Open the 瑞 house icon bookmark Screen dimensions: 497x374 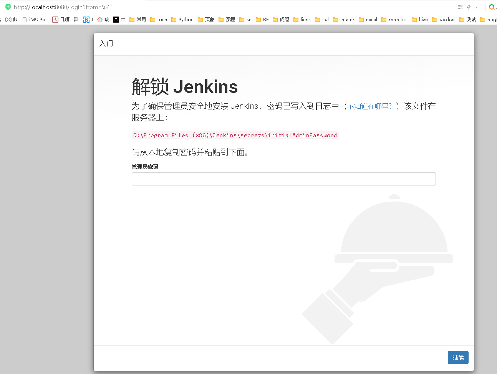tap(103, 20)
